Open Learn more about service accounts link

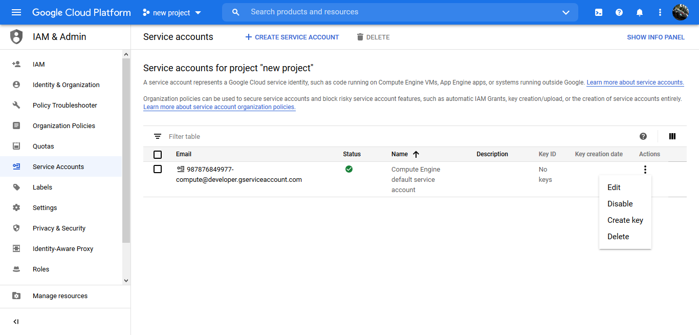coord(635,82)
